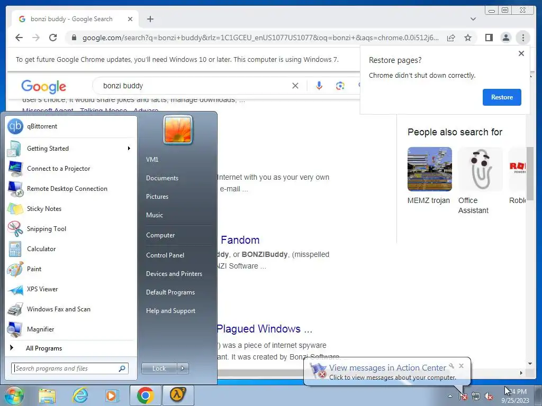The height and width of the screenshot is (406, 542).
Task: Open Half-Life 2 taskbar icon
Action: pos(178,395)
